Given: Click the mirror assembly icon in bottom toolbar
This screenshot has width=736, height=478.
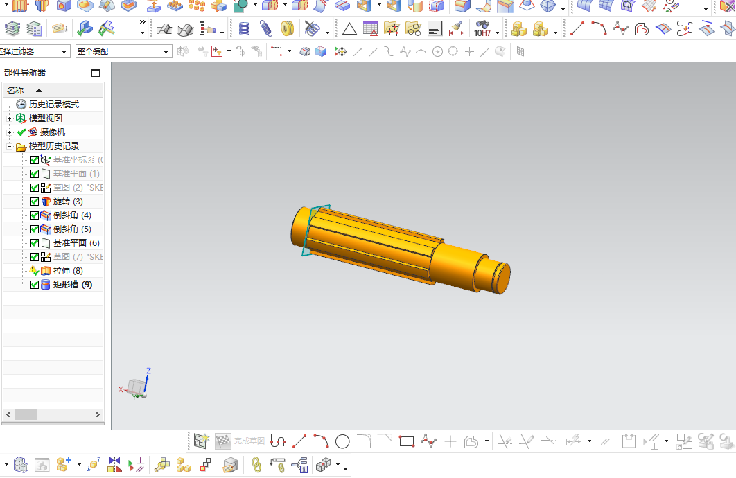Looking at the screenshot, I should click(x=114, y=465).
